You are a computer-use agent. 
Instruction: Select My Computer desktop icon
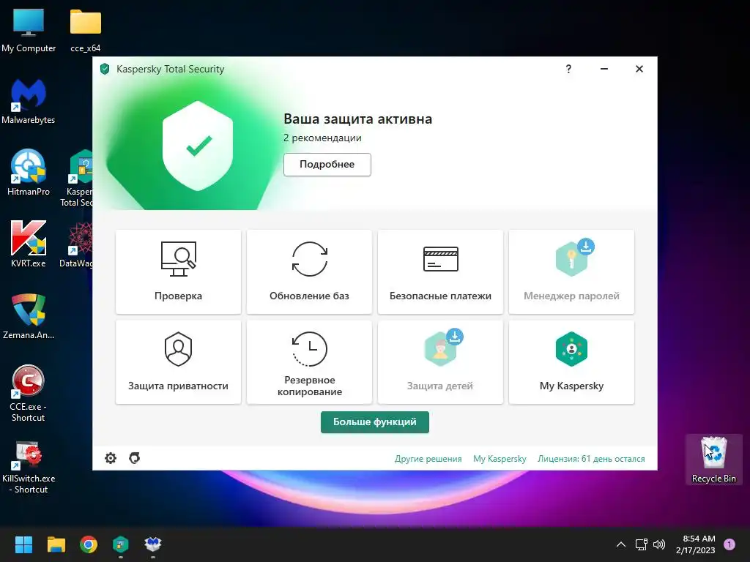pyautogui.click(x=29, y=31)
